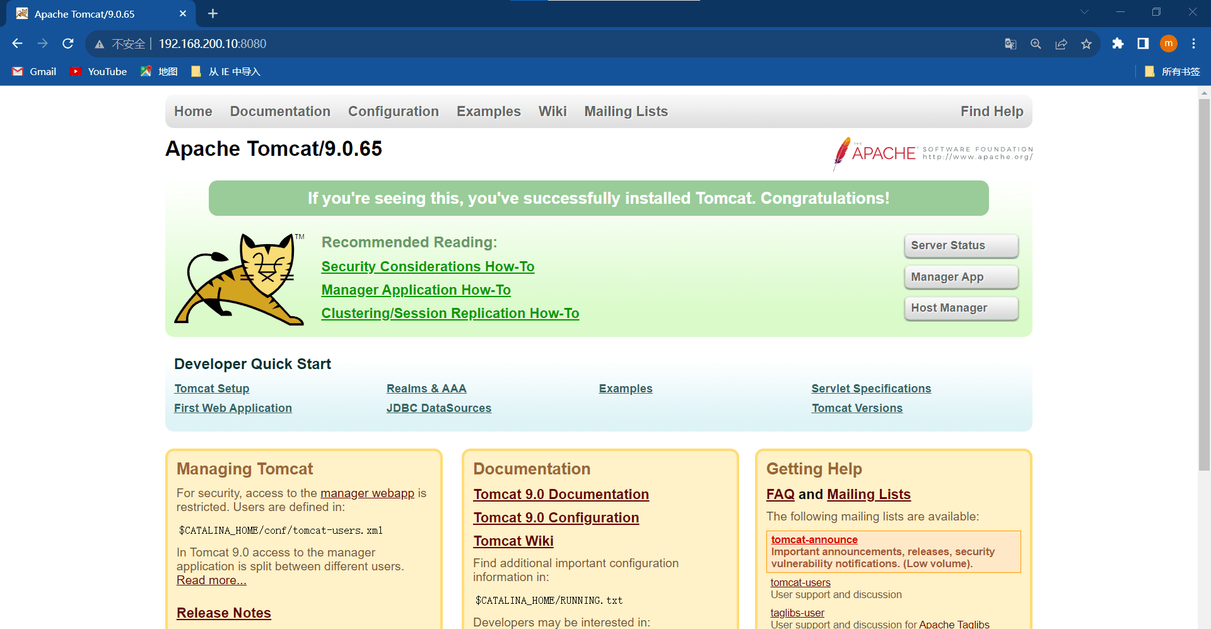Open the YouTube bookmark
This screenshot has height=629, width=1211.
pos(98,71)
